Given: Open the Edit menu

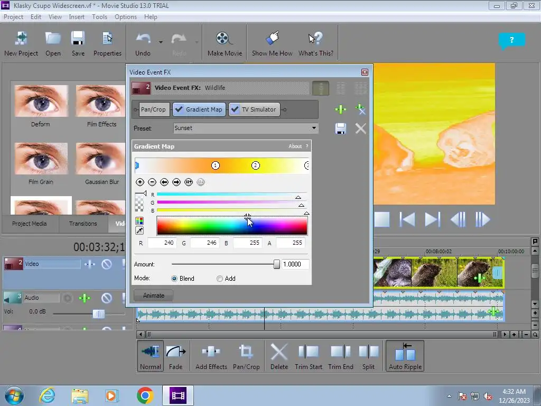Looking at the screenshot, I should pos(36,17).
